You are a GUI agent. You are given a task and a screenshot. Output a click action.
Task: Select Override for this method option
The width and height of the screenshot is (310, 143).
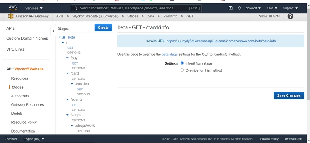tap(182, 70)
